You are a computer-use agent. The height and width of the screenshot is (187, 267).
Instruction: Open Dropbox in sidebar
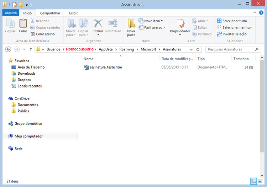click(x=21, y=80)
